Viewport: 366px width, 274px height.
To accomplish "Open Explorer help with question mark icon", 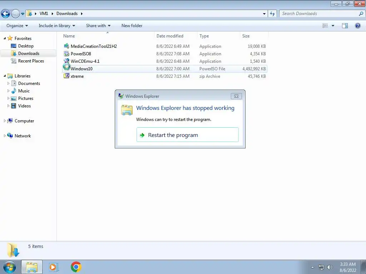I will tap(357, 26).
